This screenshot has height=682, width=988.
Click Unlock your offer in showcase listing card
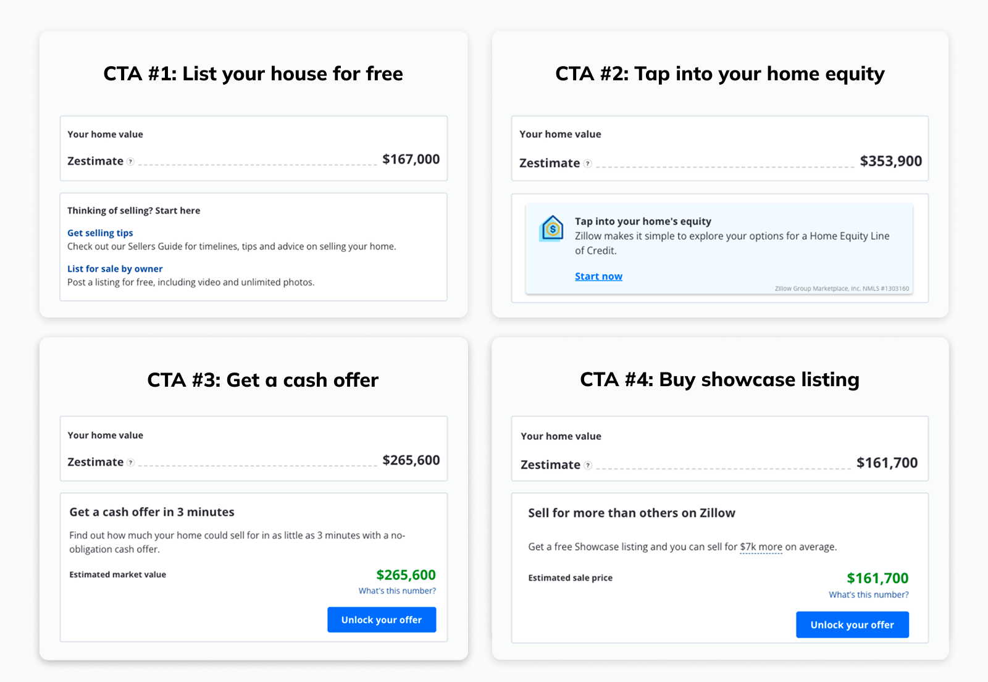852,625
